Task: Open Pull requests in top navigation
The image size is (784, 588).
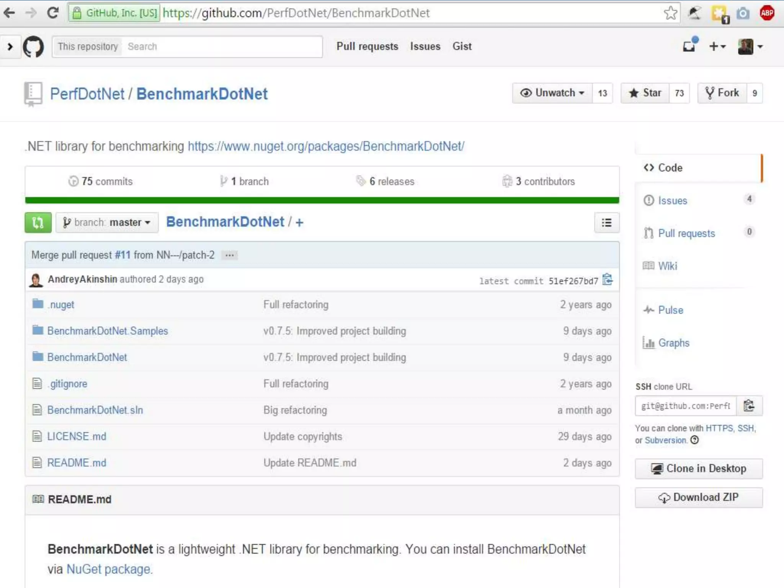Action: [x=367, y=46]
